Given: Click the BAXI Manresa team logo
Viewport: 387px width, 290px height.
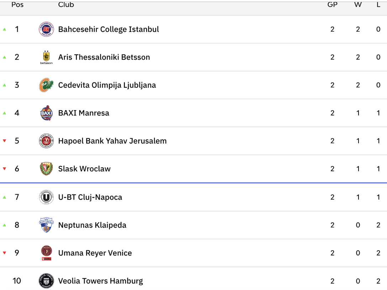Looking at the screenshot, I should [x=46, y=113].
